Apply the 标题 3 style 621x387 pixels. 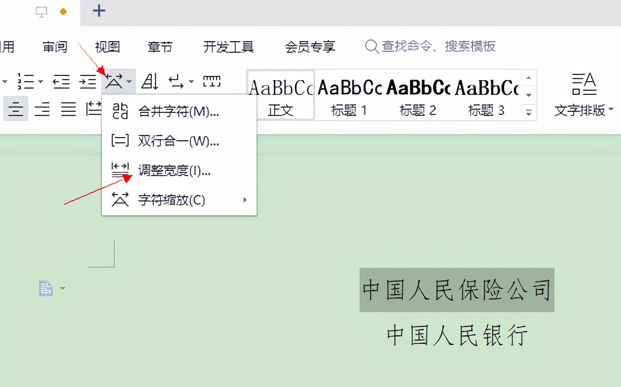click(487, 95)
